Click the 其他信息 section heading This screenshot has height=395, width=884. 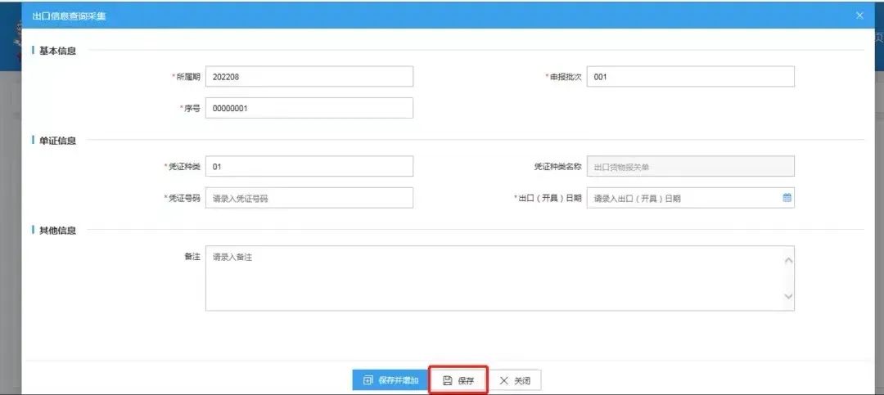pos(57,230)
